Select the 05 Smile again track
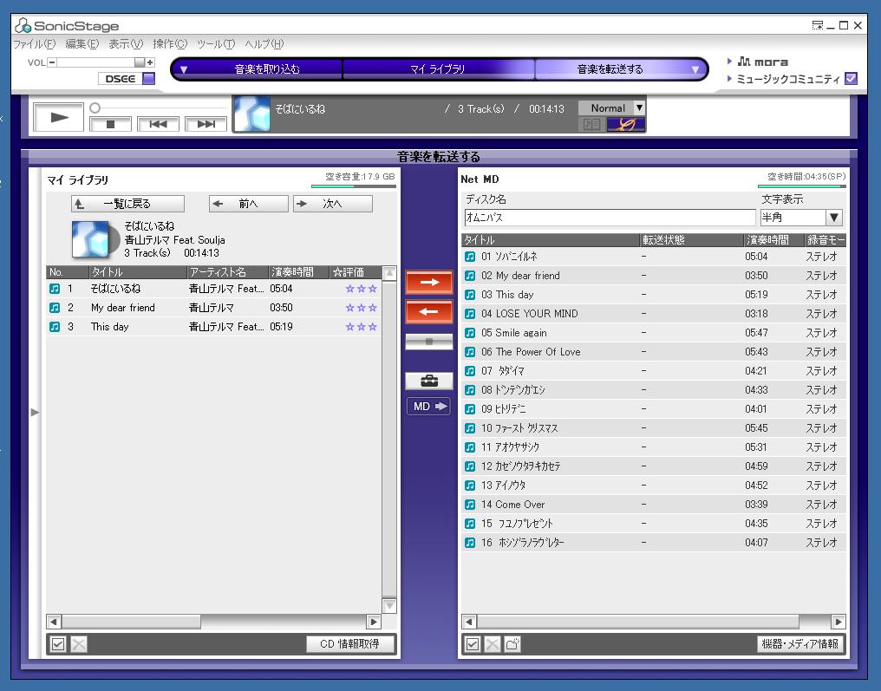The height and width of the screenshot is (691, 881). click(x=654, y=333)
